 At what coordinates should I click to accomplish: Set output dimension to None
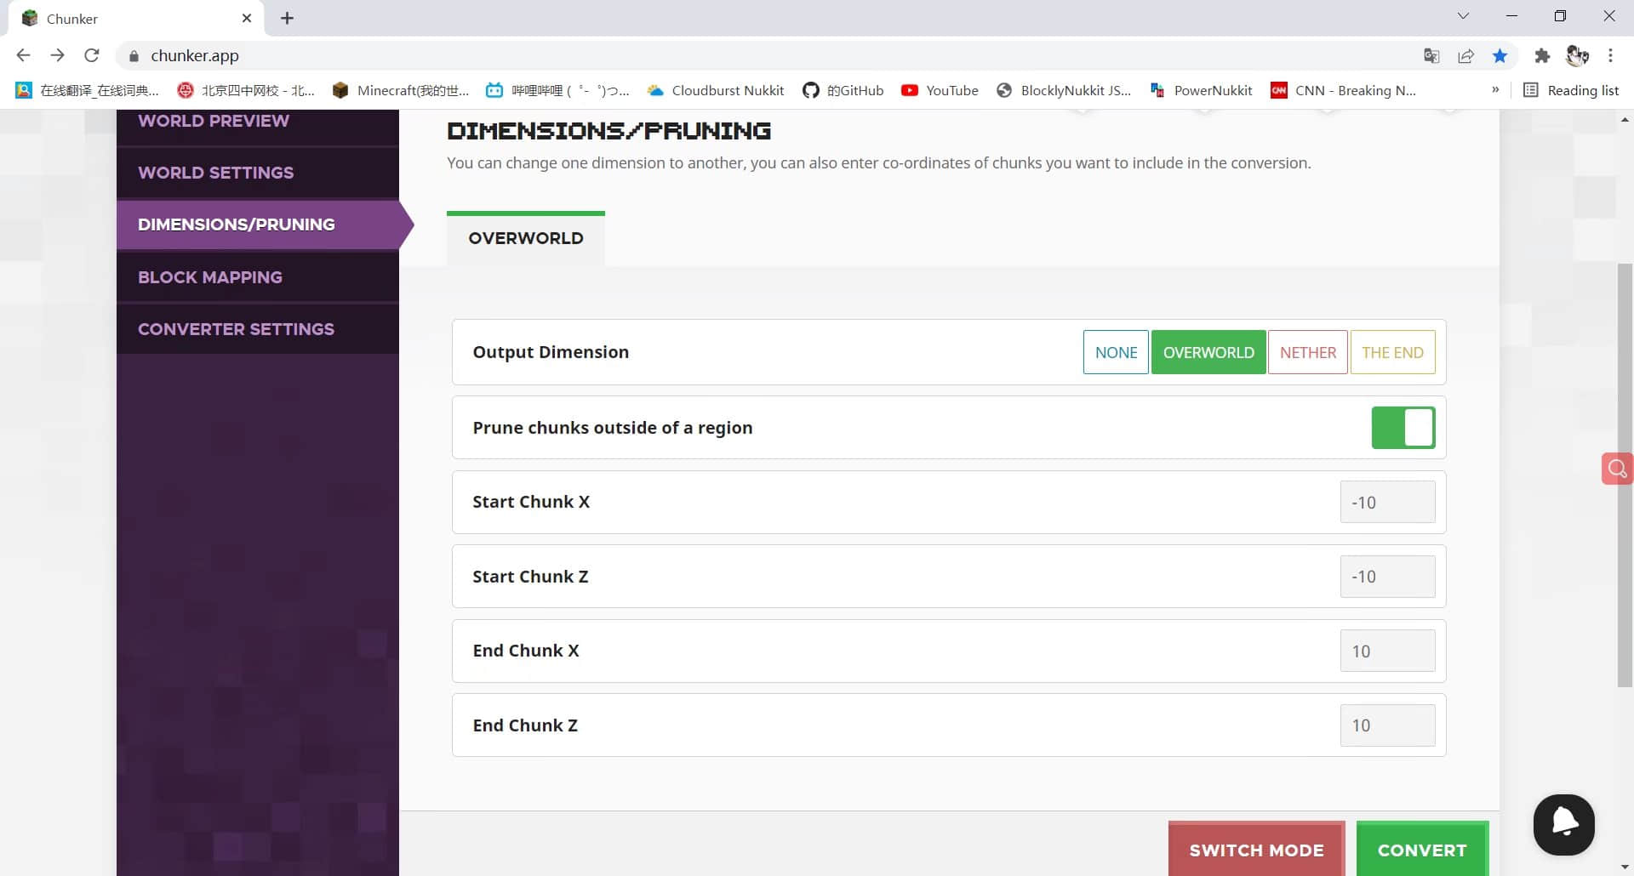point(1116,352)
